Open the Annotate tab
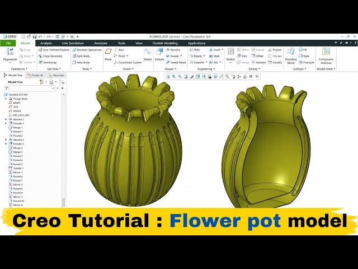This screenshot has height=269, width=358. (x=101, y=43)
